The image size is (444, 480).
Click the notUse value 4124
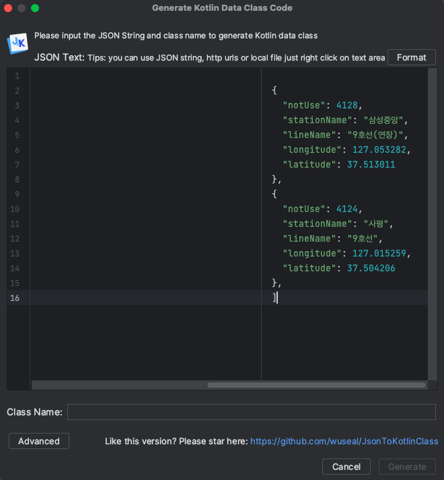point(347,209)
